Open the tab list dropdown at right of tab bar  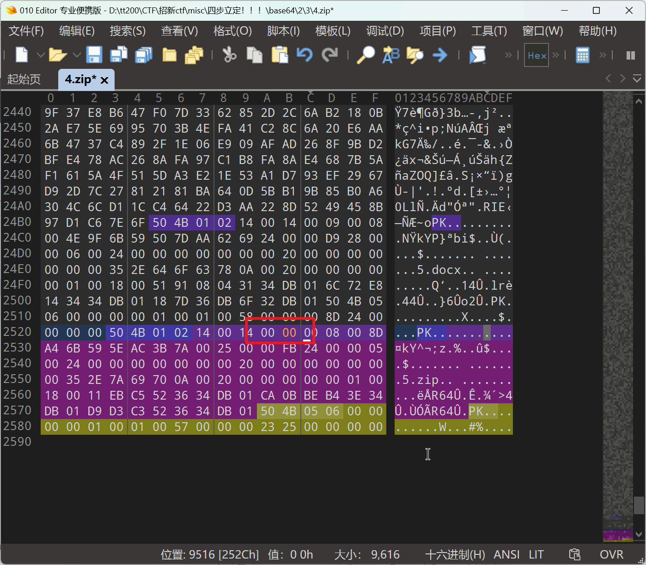pos(637,79)
